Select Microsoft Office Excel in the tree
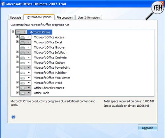The width and height of the screenshot is (165, 138). 48,42
